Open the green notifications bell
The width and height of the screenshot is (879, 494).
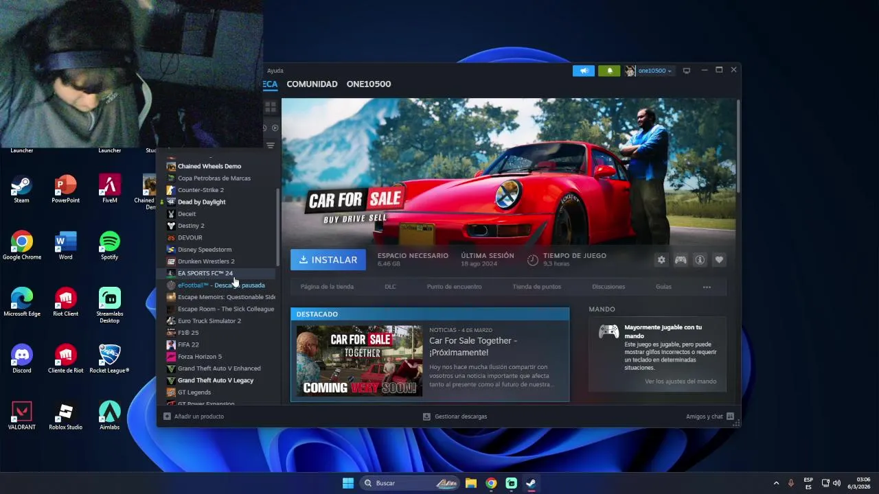[x=609, y=71]
